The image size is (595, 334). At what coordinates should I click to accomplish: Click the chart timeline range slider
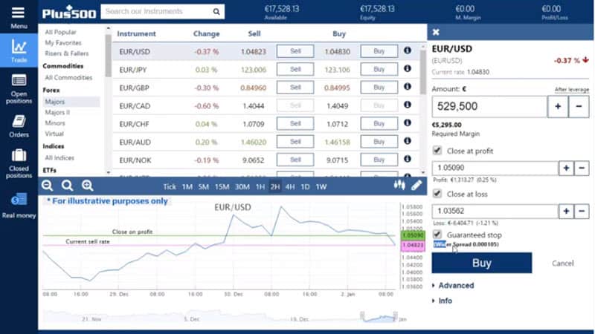[379, 317]
